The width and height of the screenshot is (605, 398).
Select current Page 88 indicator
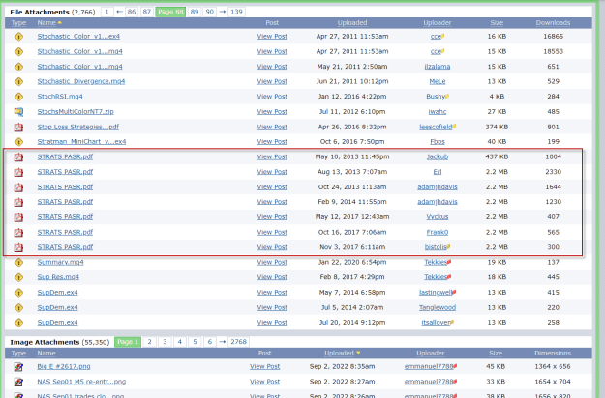(170, 12)
